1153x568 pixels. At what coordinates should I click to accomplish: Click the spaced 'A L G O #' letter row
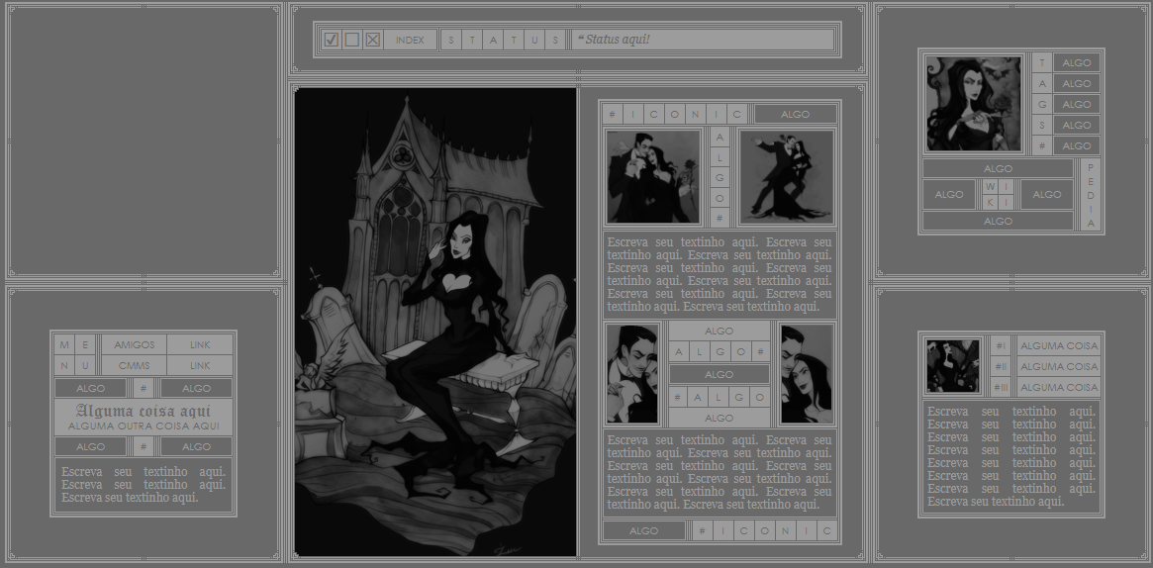[720, 352]
